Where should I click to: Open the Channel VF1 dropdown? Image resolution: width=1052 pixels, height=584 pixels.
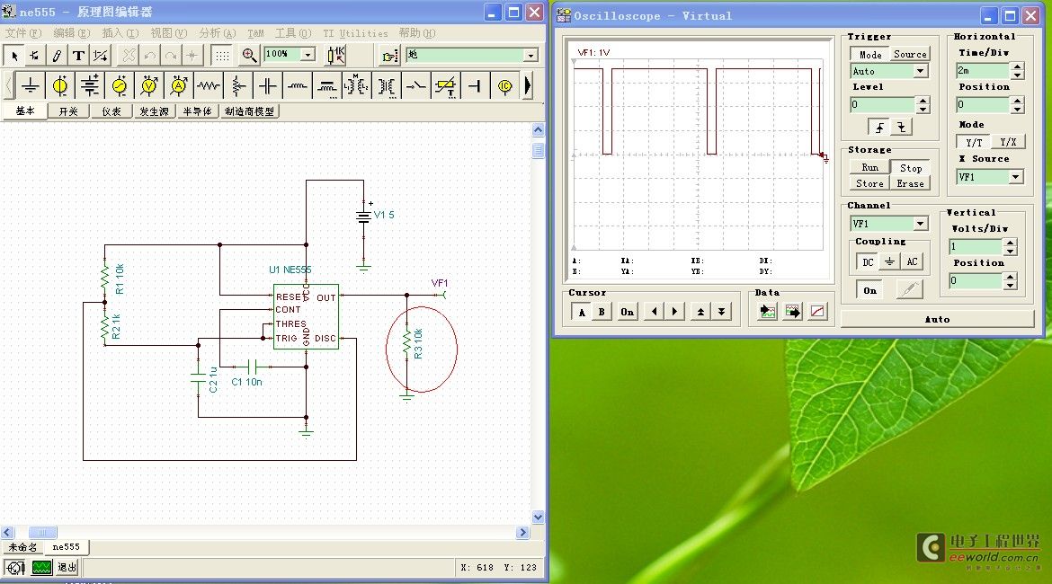(x=921, y=224)
